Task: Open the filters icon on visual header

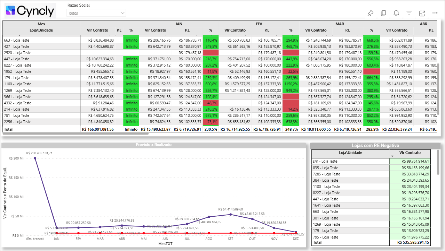Action: (409, 13)
